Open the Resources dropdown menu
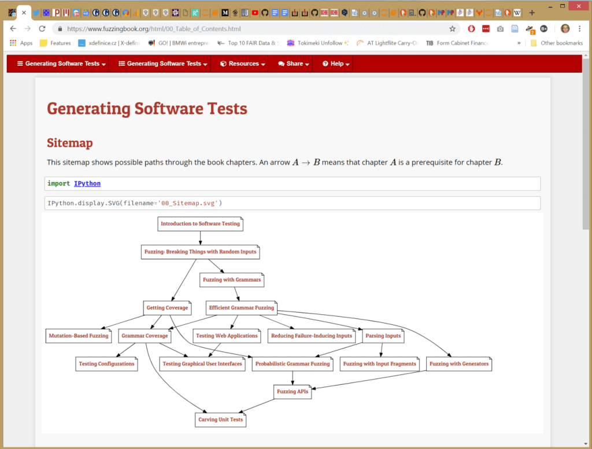This screenshot has width=592, height=449. tap(240, 64)
